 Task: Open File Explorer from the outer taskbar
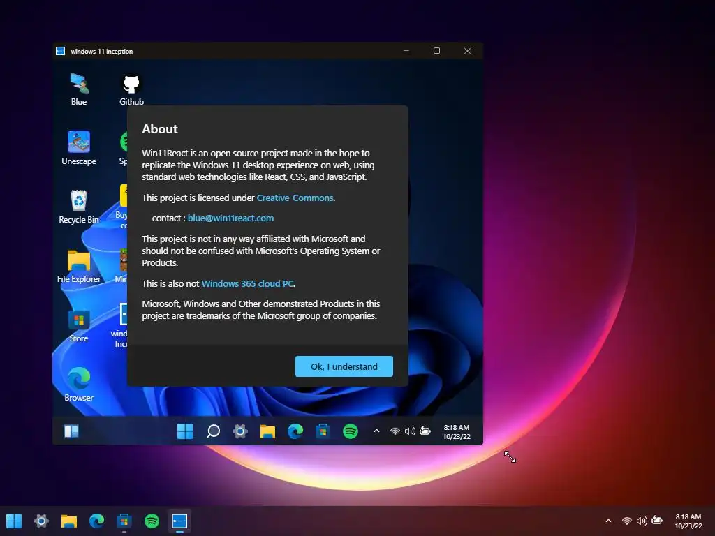click(x=69, y=521)
